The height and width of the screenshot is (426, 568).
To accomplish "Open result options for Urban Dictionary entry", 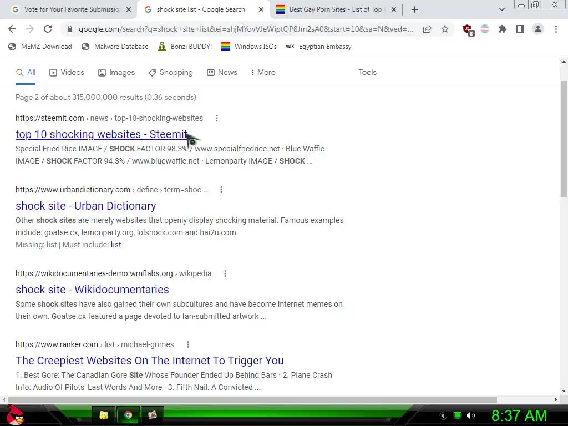I will (221, 190).
